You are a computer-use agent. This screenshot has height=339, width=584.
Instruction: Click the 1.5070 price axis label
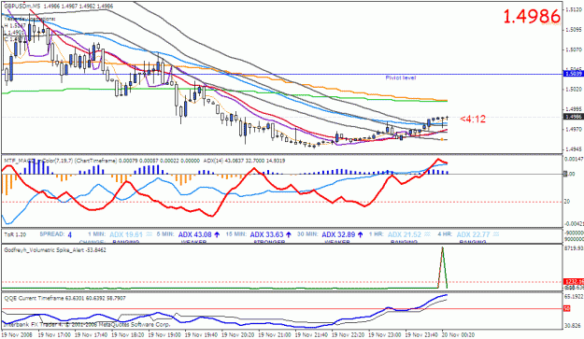(x=574, y=49)
